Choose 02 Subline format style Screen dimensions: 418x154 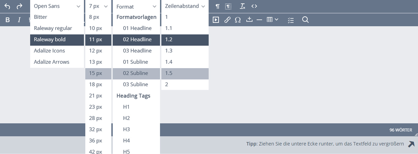pos(136,73)
